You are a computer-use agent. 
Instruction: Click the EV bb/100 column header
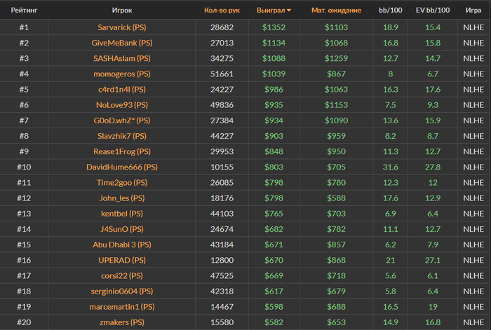pyautogui.click(x=433, y=11)
